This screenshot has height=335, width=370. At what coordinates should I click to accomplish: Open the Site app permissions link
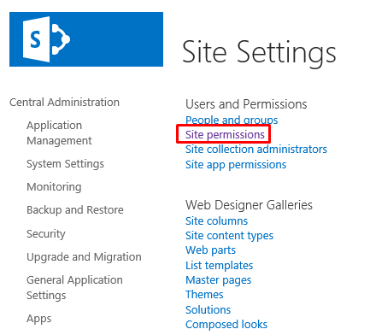tap(236, 165)
